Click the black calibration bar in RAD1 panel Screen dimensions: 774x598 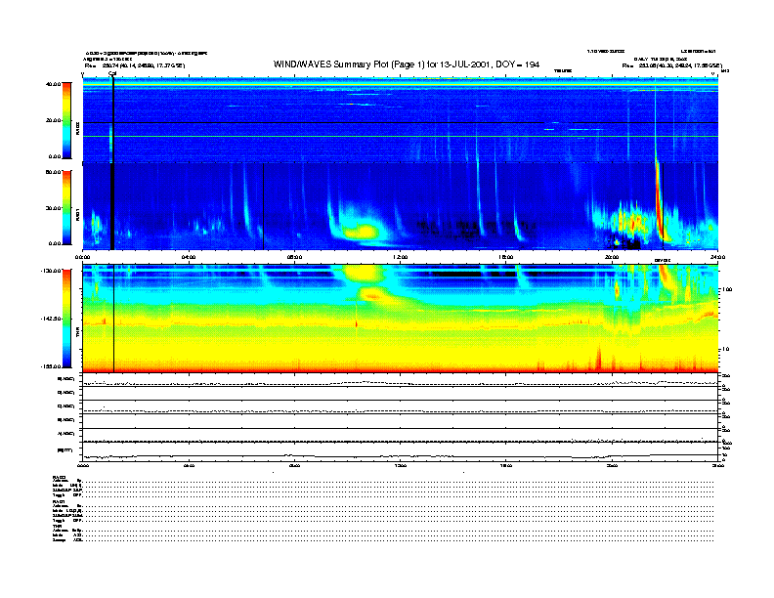112,206
